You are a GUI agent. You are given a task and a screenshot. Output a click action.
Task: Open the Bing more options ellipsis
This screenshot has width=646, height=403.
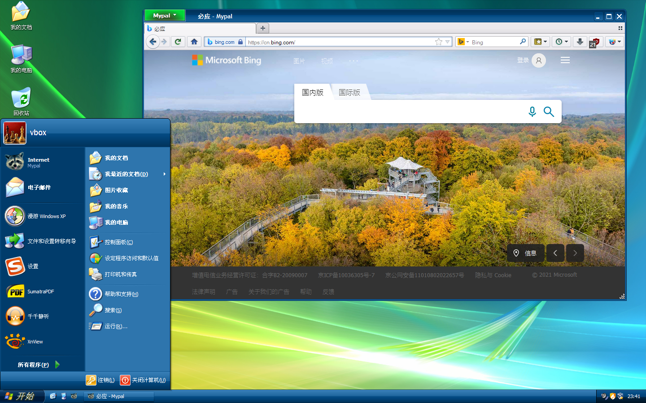click(x=354, y=61)
